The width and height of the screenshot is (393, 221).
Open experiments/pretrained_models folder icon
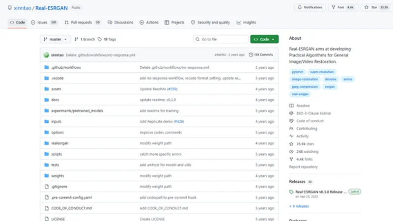point(46,110)
